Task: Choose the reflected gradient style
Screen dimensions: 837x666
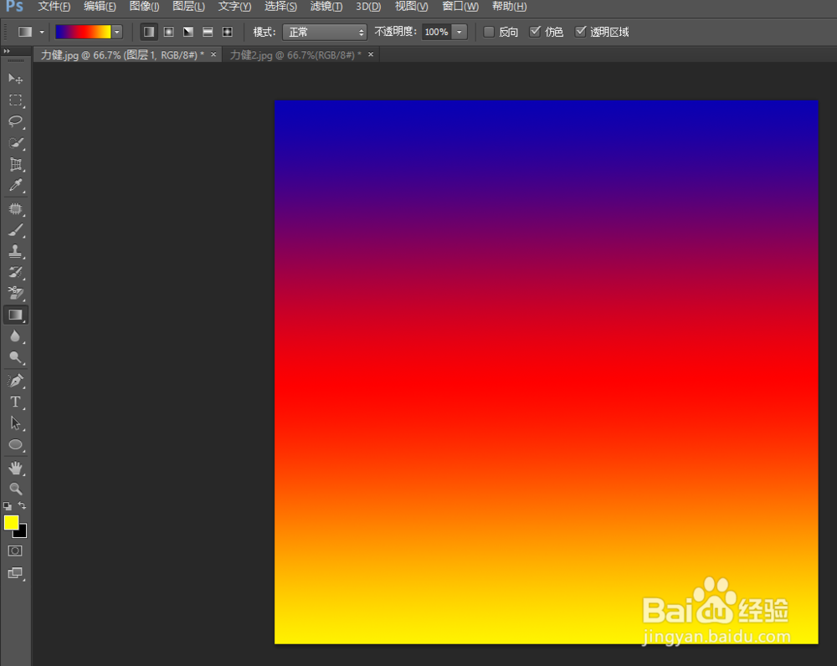Action: [x=208, y=32]
